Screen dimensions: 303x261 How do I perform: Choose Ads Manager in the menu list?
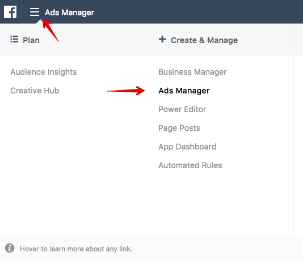click(184, 91)
